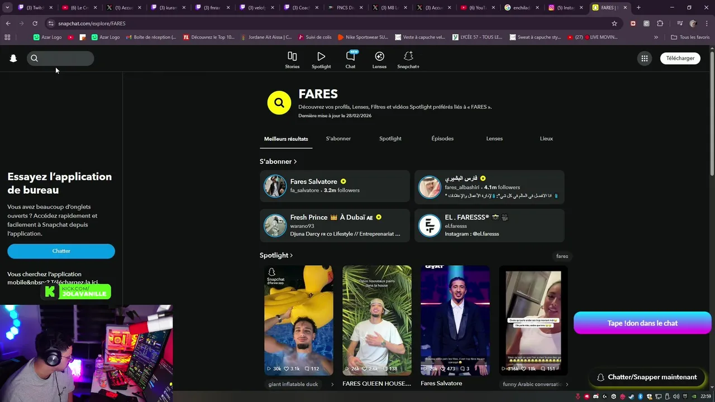Reload the page

coord(35,23)
